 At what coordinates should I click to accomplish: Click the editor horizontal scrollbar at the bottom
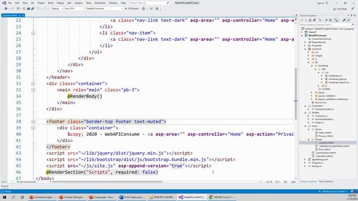click(x=107, y=182)
